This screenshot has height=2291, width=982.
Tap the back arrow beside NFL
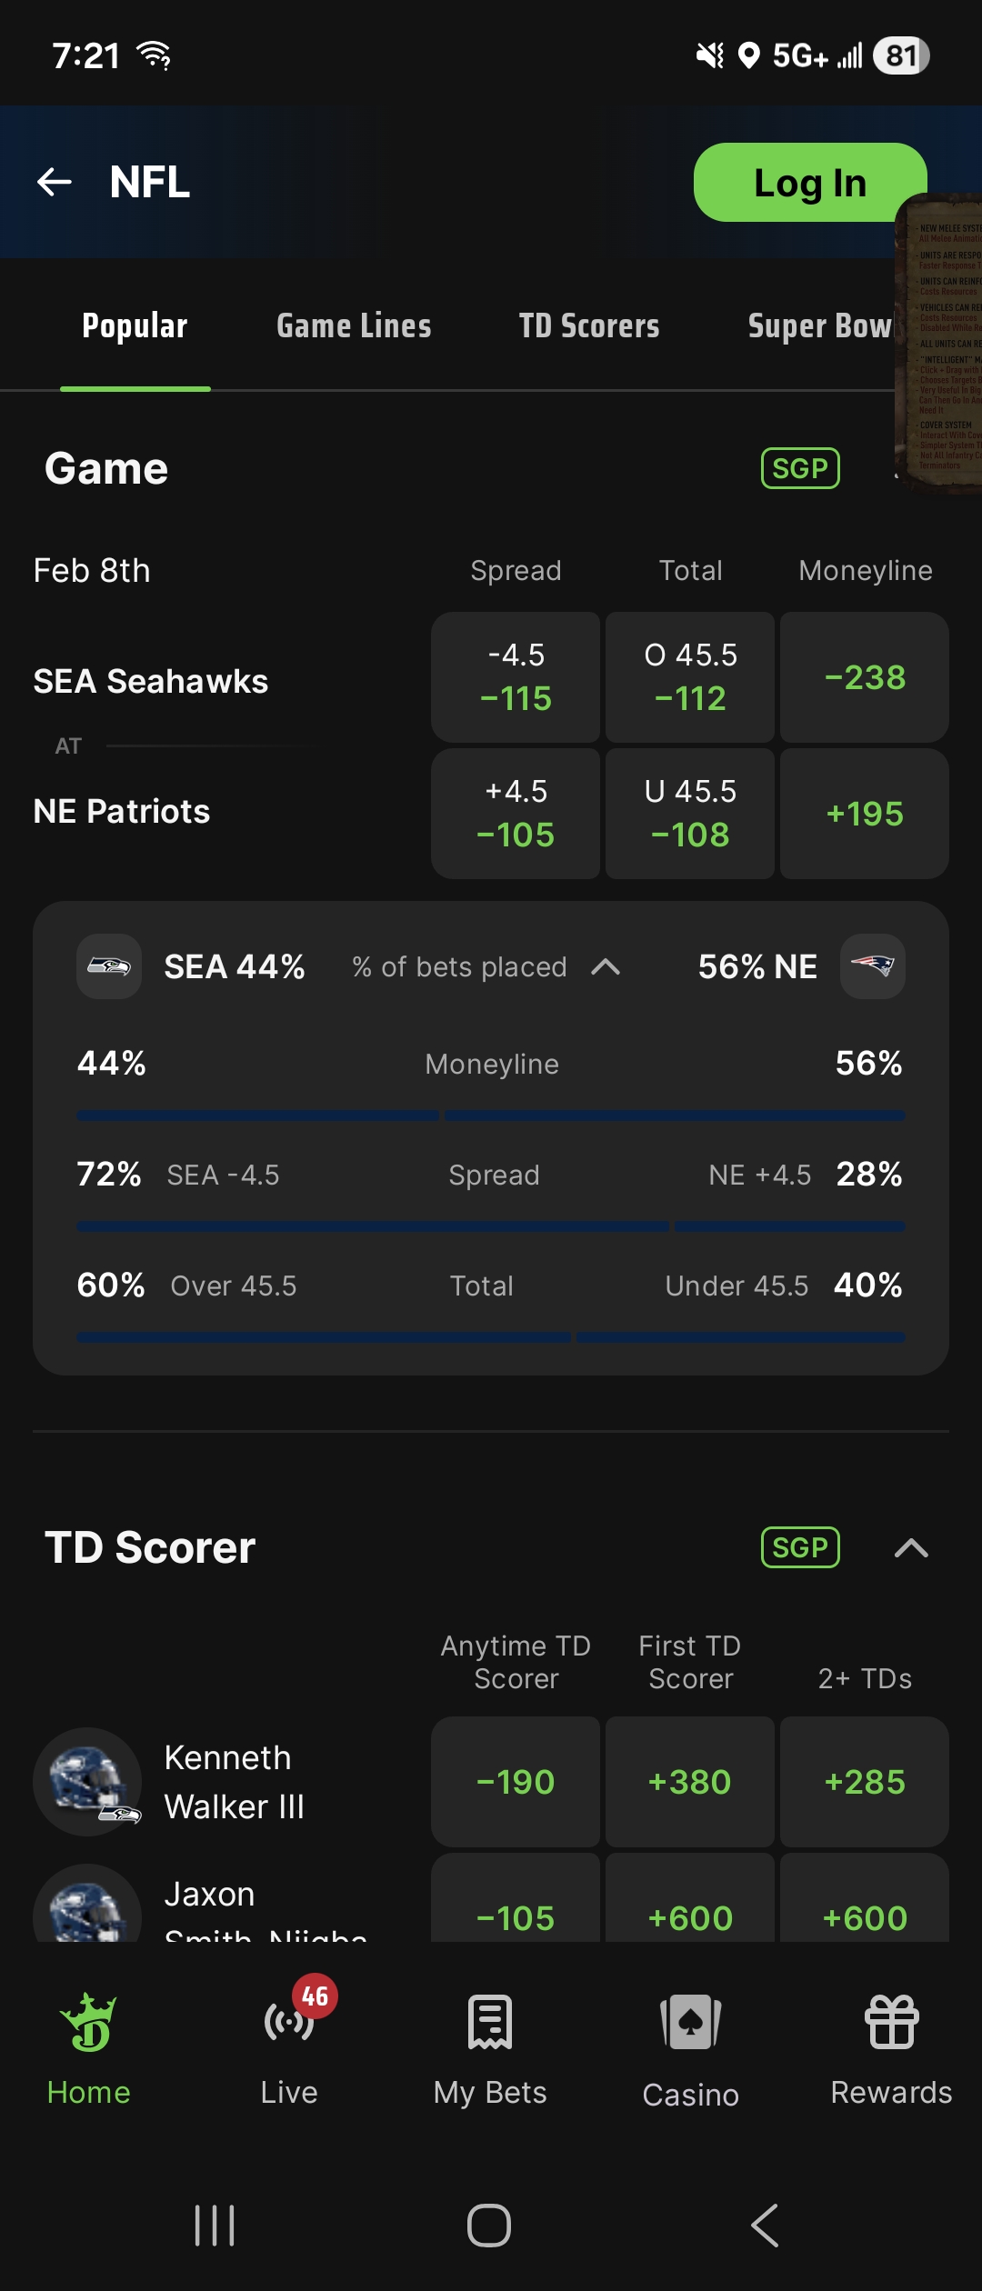[55, 182]
